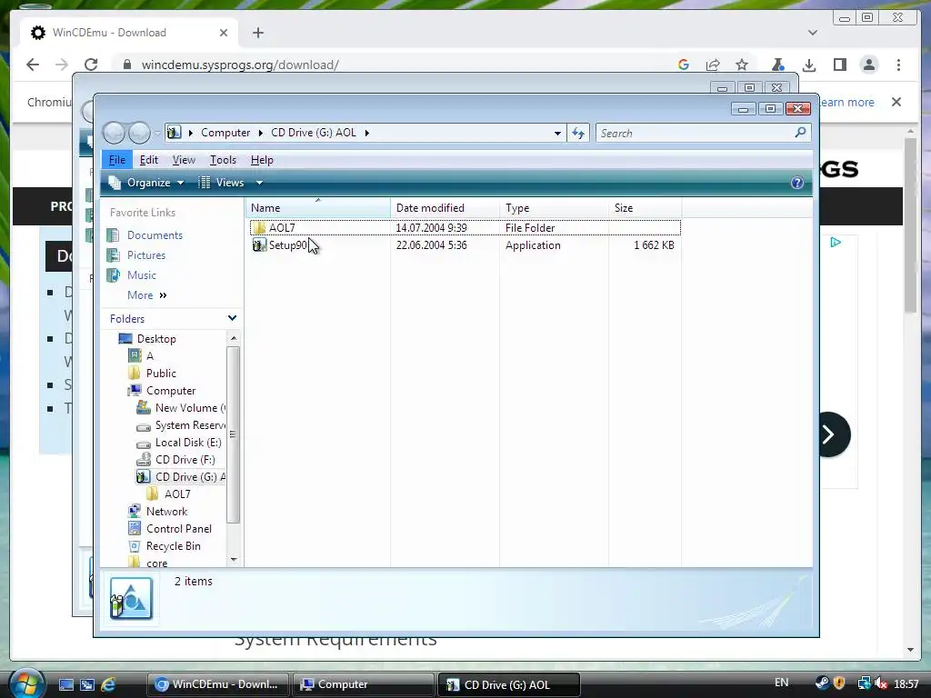
Task: Open Control Panel in folder tree
Action: tap(179, 529)
